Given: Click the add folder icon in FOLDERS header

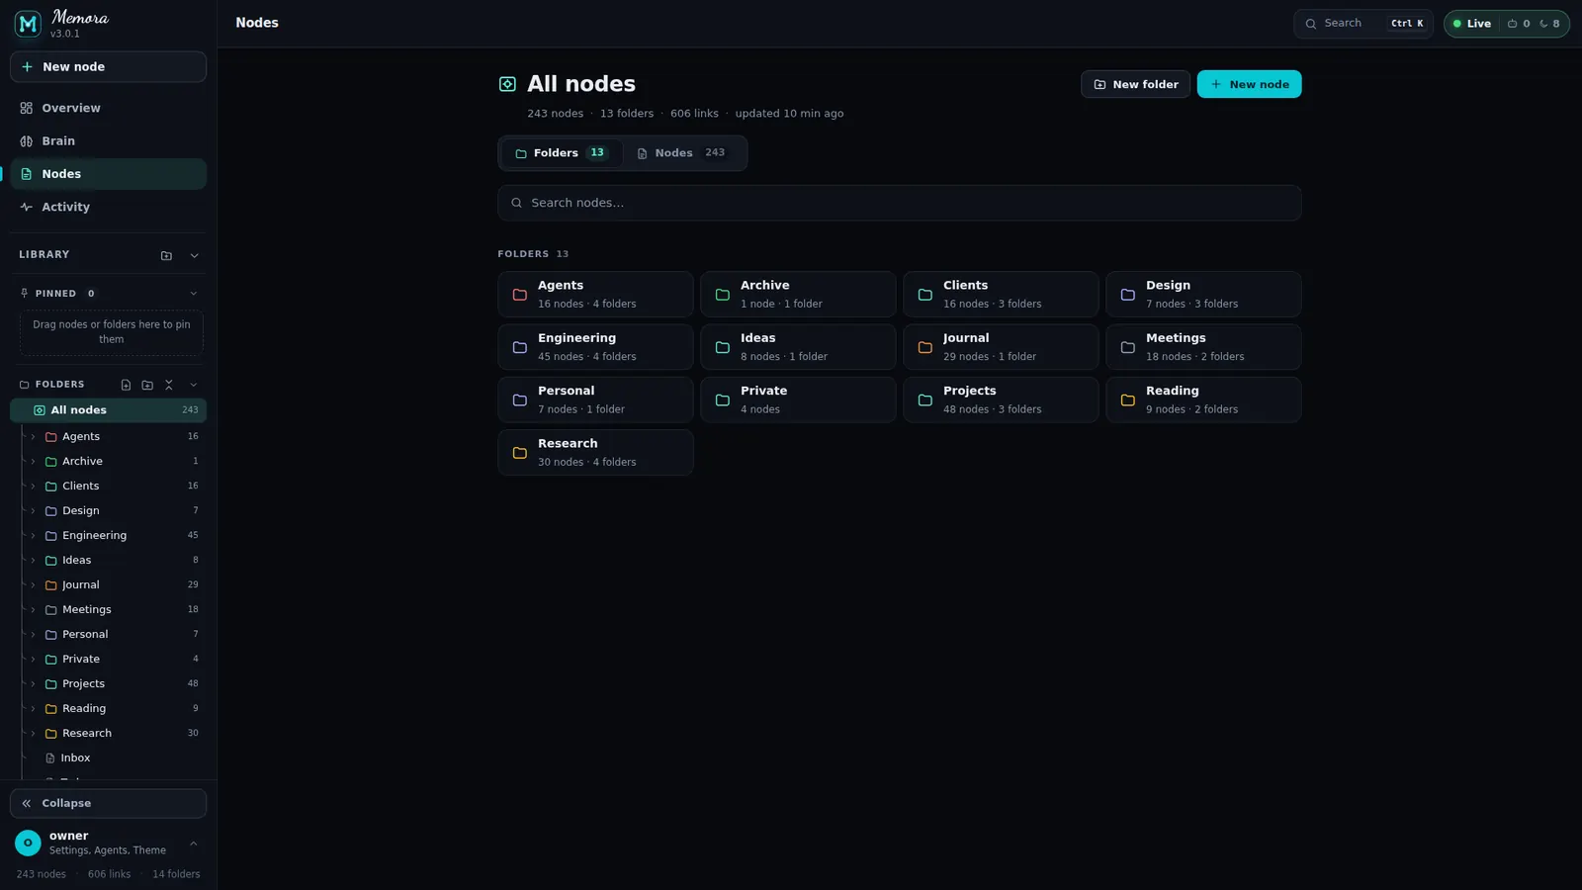Looking at the screenshot, I should coord(147,385).
